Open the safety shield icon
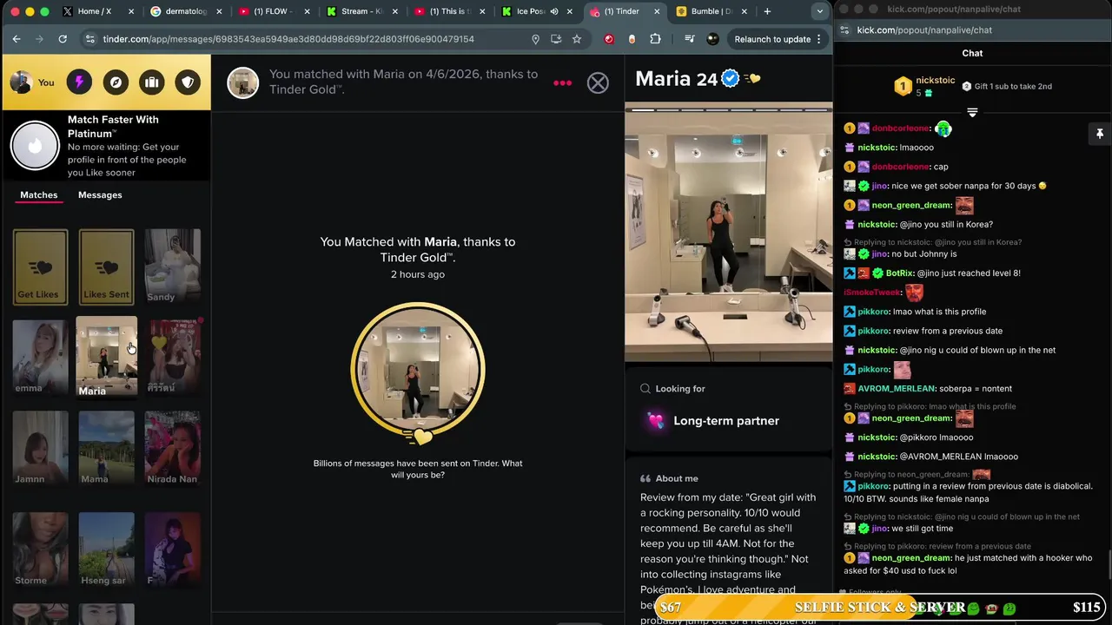This screenshot has width=1112, height=625. pyautogui.click(x=188, y=82)
